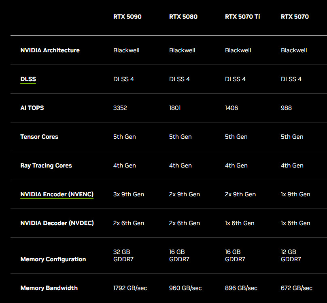Open the DLSS link

pyautogui.click(x=28, y=79)
